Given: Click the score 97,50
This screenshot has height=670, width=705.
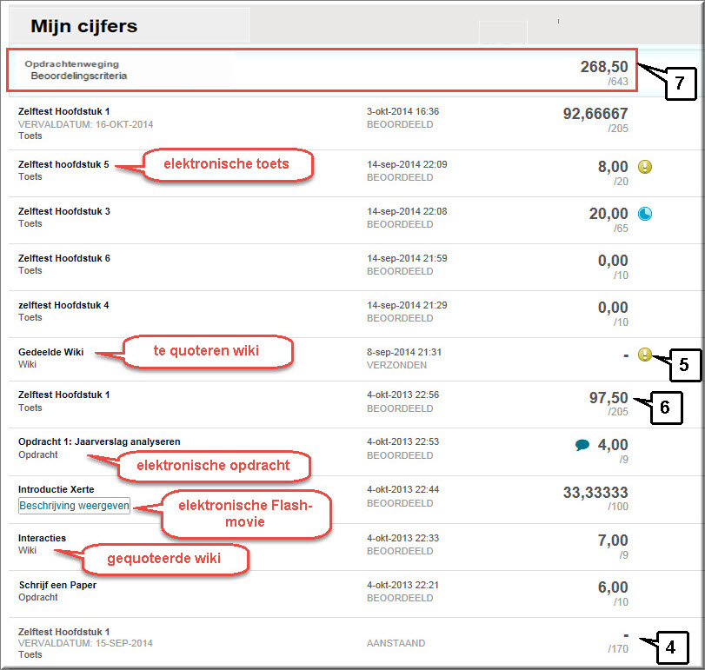Looking at the screenshot, I should tap(609, 398).
